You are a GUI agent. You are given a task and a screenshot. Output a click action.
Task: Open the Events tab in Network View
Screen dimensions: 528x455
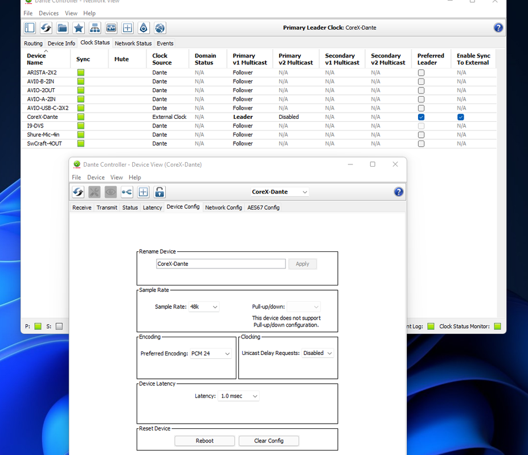click(x=165, y=43)
